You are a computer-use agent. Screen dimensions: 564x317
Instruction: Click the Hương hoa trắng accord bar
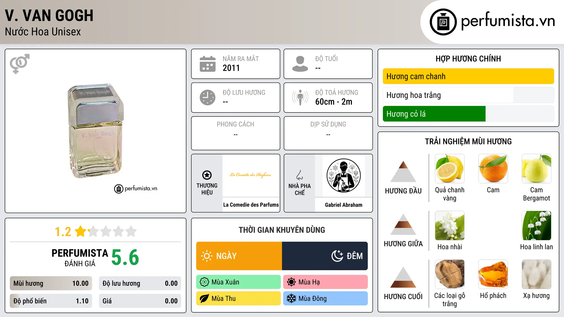pyautogui.click(x=468, y=95)
